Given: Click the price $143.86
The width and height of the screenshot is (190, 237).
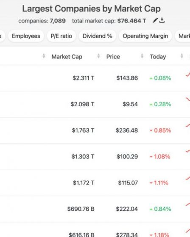Looking at the screenshot, I should pos(127,78).
